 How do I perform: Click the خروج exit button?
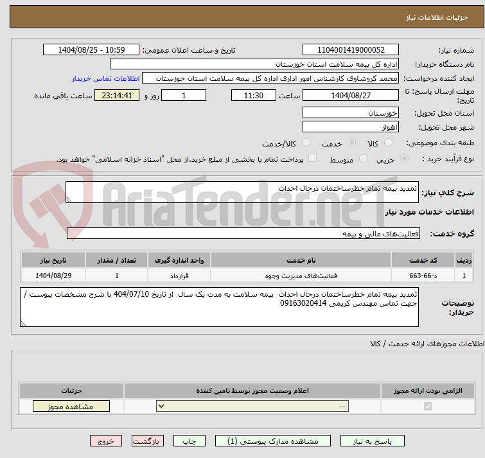106,441
